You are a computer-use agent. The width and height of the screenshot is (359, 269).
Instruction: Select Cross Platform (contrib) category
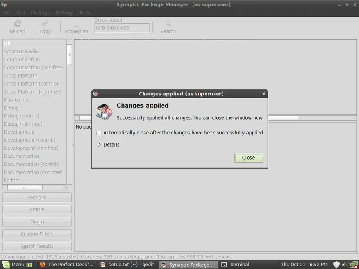35,84
